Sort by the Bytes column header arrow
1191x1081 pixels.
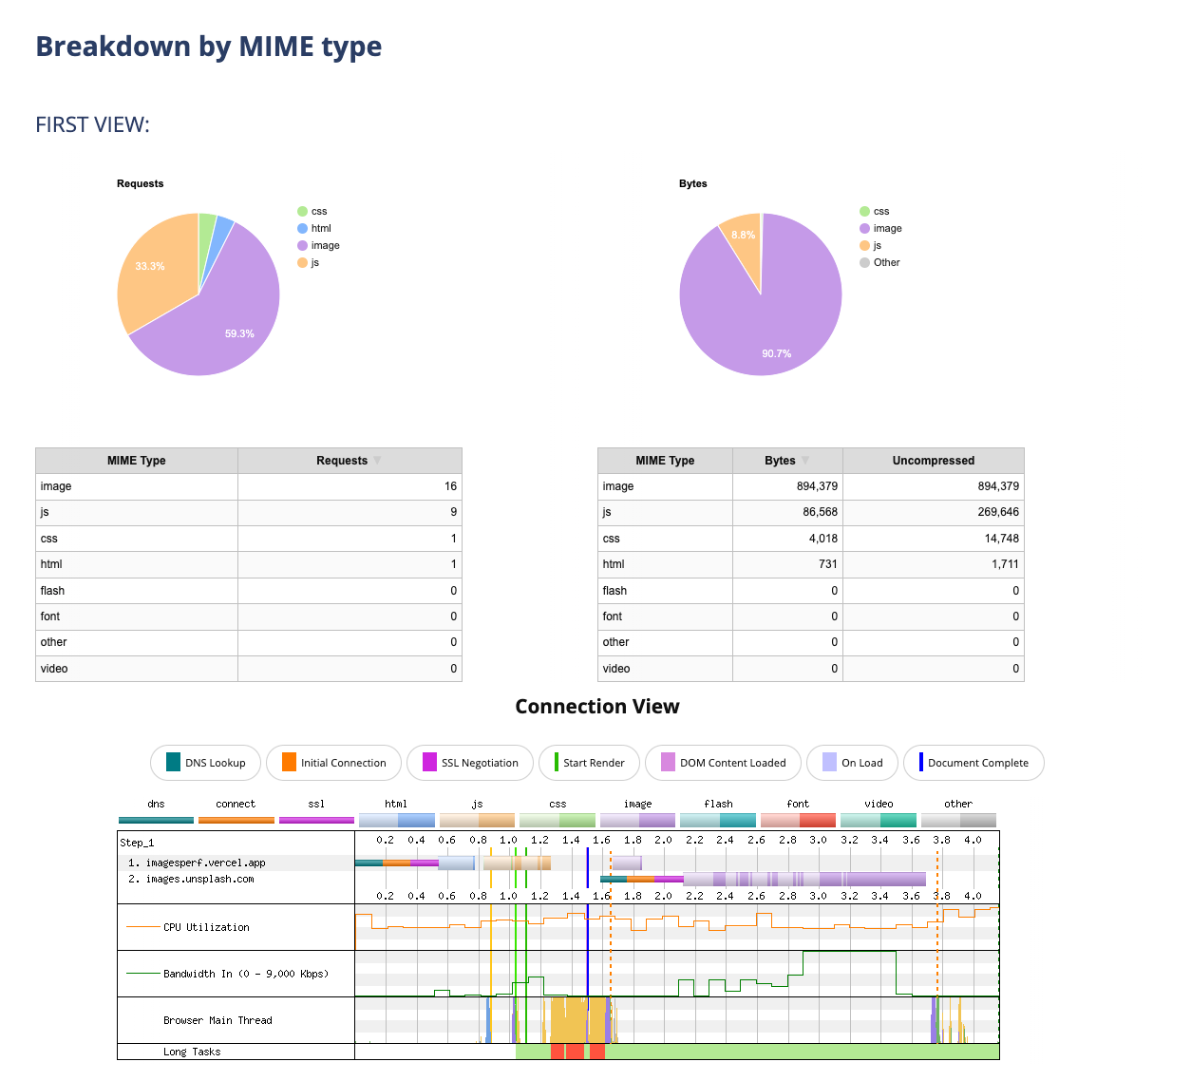805,460
